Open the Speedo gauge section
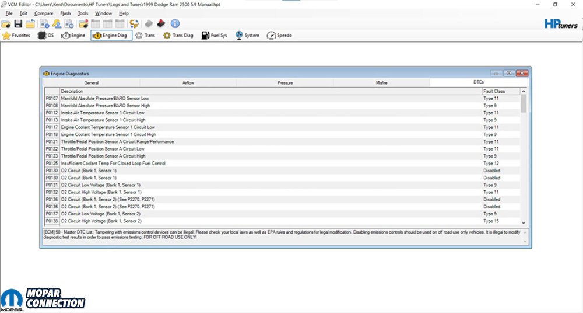 [279, 36]
